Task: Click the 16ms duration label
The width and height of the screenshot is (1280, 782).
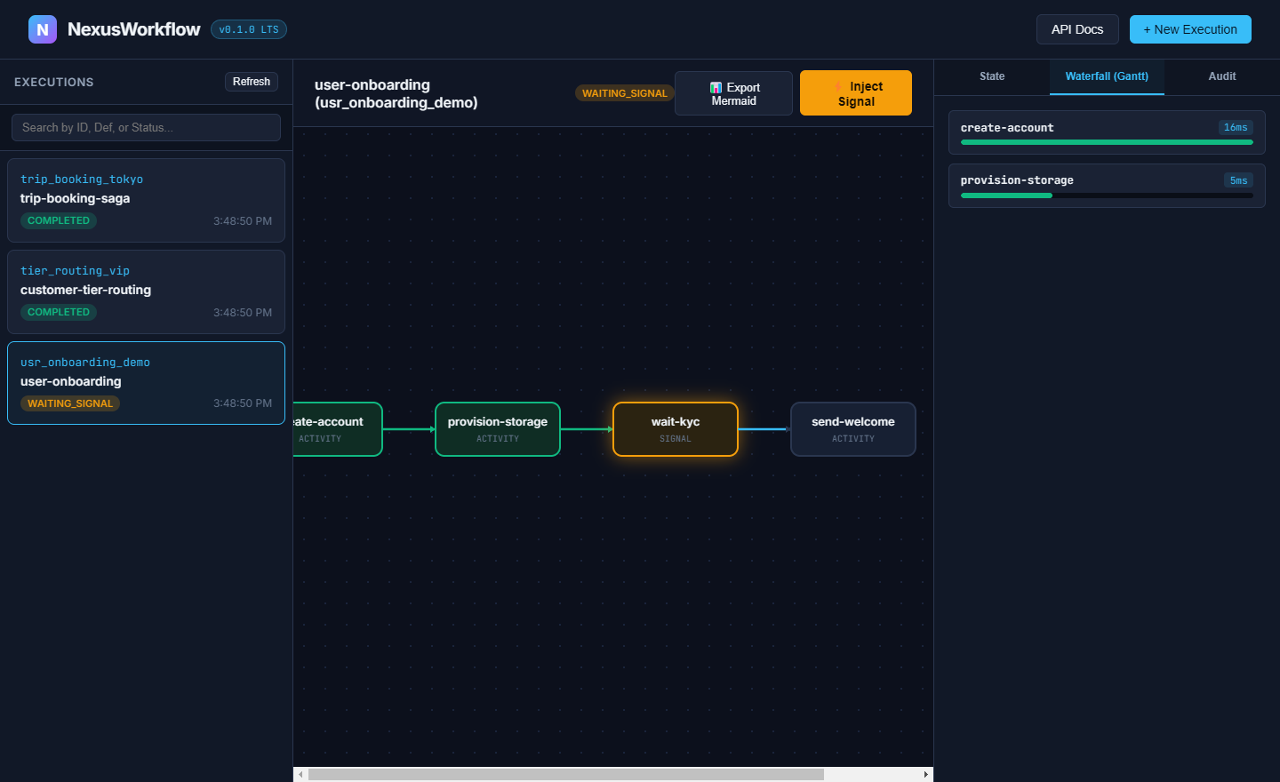Action: 1236,128
